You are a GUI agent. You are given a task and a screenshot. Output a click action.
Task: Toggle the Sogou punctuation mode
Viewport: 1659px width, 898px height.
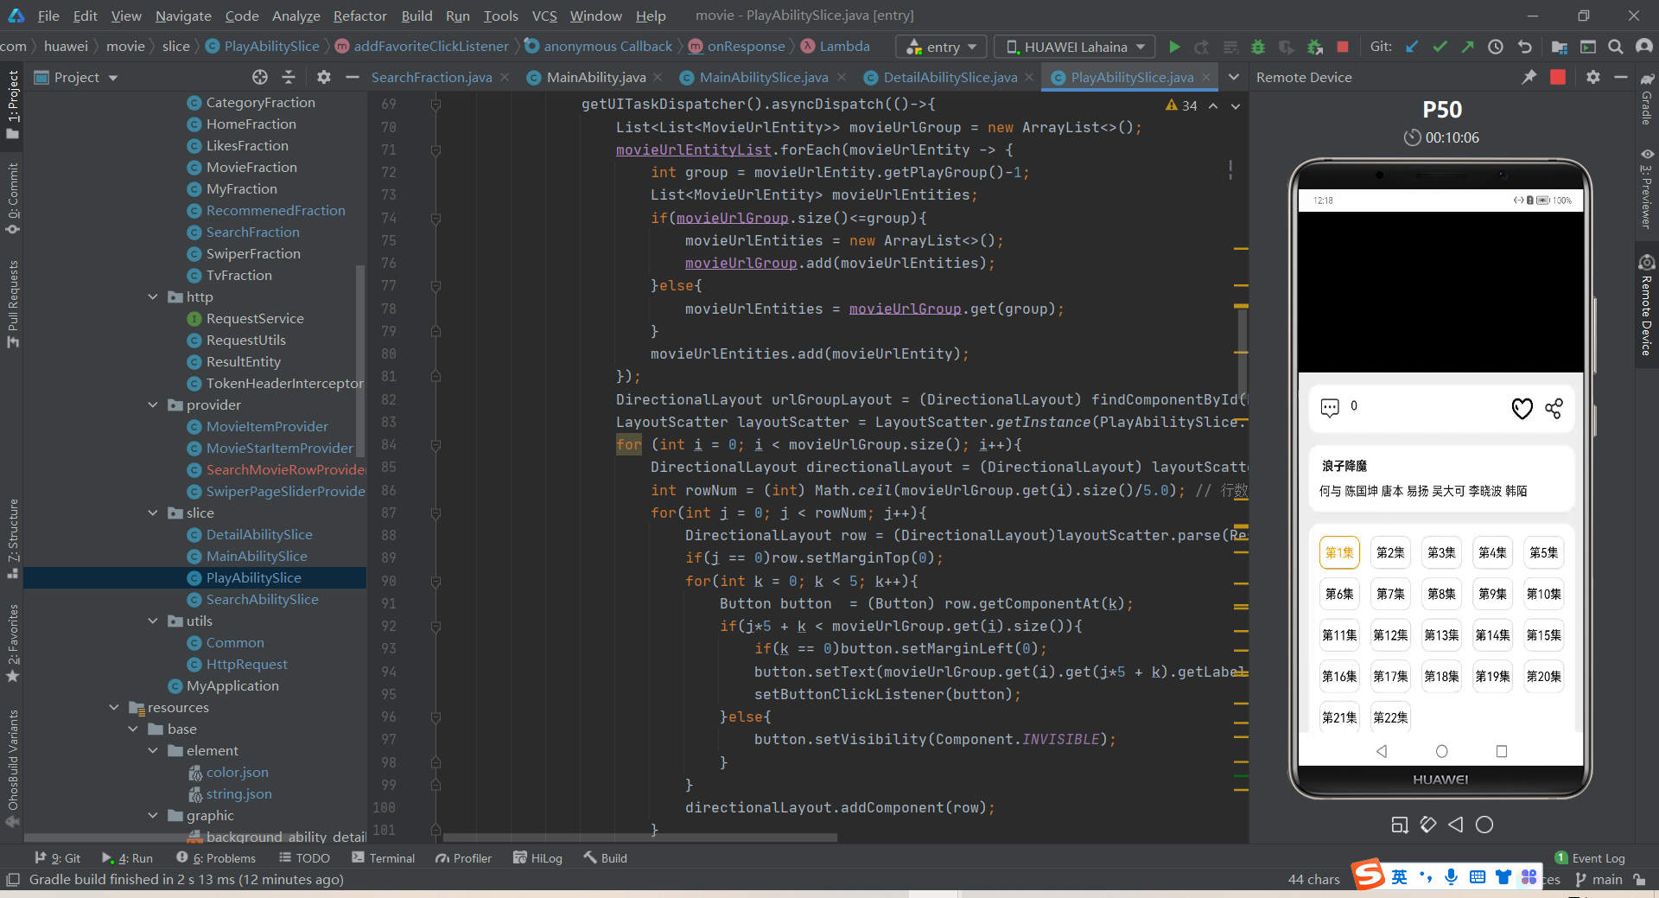tap(1425, 877)
